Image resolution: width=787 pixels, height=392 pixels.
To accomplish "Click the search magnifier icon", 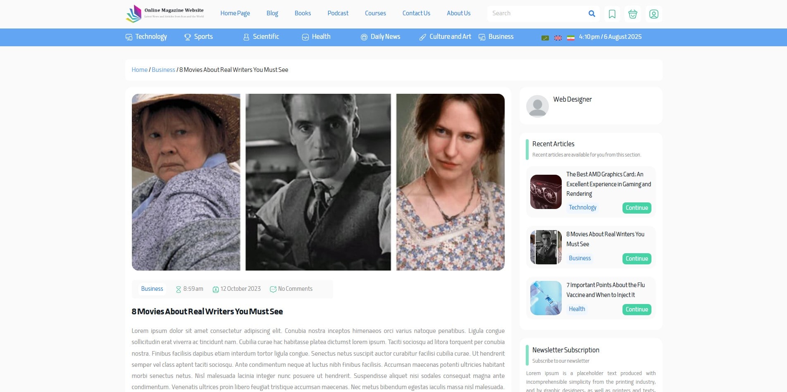I will pos(591,14).
